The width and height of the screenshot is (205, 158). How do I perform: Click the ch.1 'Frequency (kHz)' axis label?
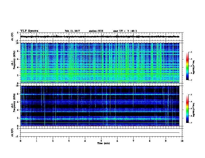(14, 60)
